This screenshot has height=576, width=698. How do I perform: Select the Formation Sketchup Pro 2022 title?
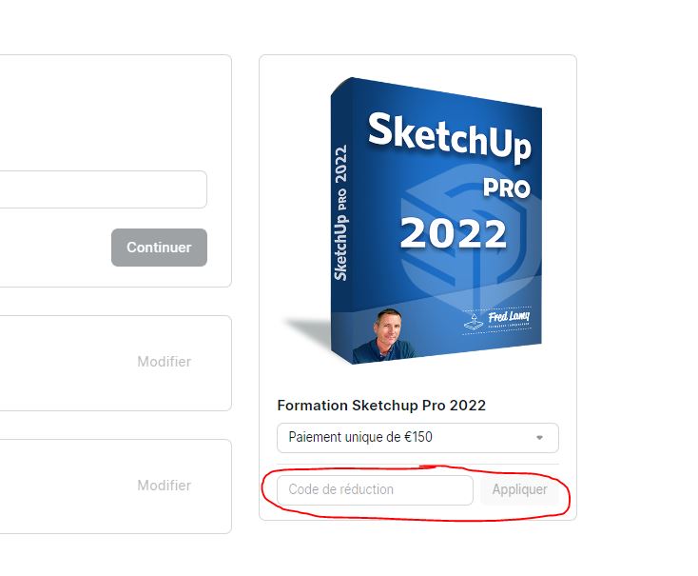tap(381, 406)
